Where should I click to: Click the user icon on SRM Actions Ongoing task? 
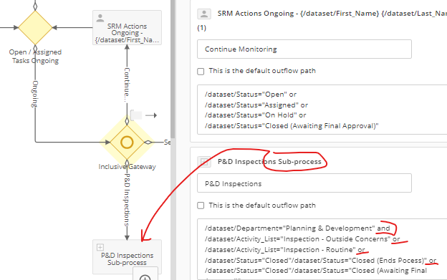coord(100,18)
